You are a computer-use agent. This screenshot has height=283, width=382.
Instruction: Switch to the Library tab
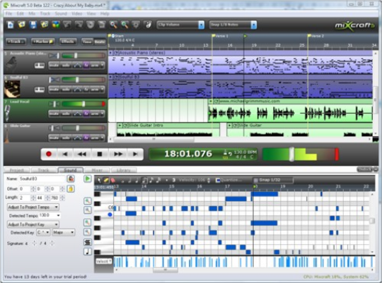click(x=124, y=170)
